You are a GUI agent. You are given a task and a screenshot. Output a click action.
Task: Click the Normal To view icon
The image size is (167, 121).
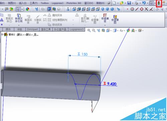click(68, 9)
